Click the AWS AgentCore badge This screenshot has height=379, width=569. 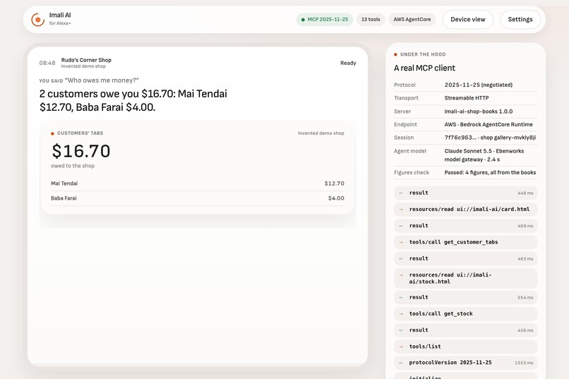[x=412, y=20]
